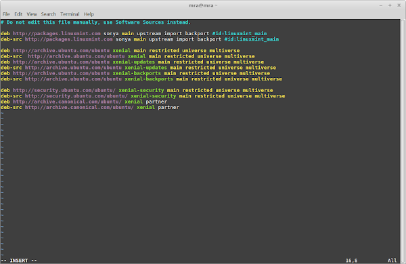
Task: Click the 'mra@mra ~' window title
Action: click(x=203, y=5)
